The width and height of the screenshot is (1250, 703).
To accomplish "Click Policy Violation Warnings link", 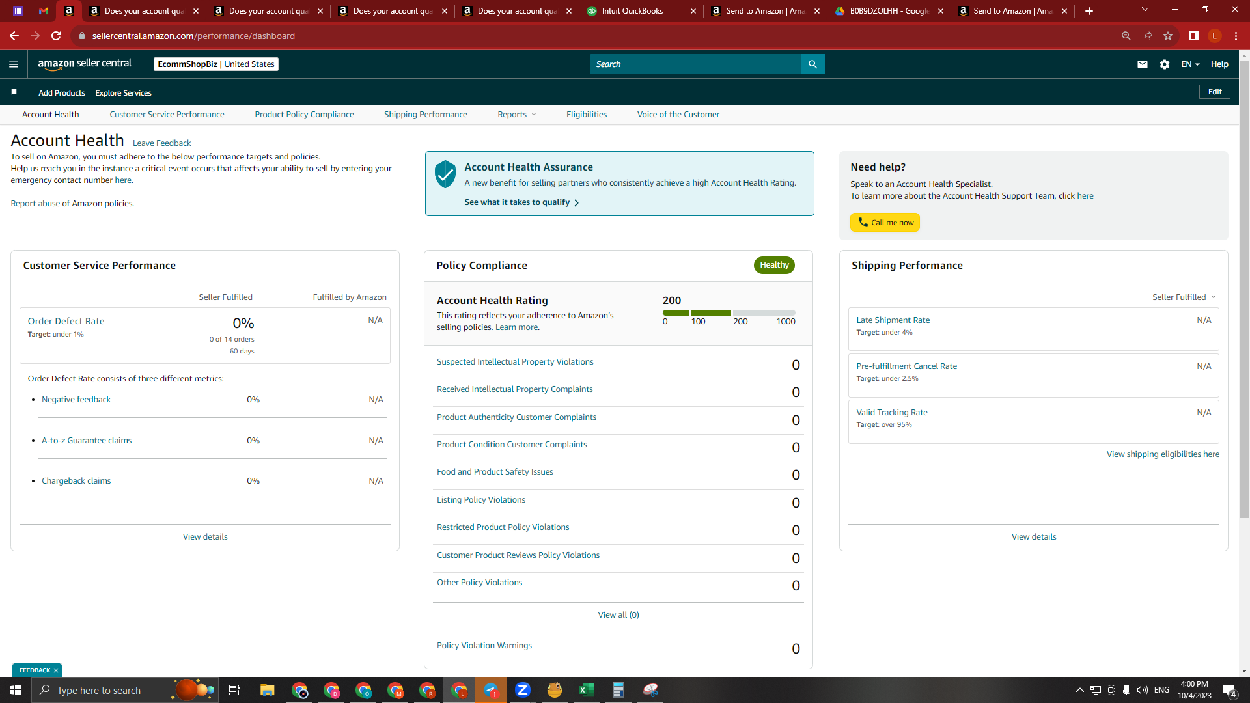I will (484, 646).
